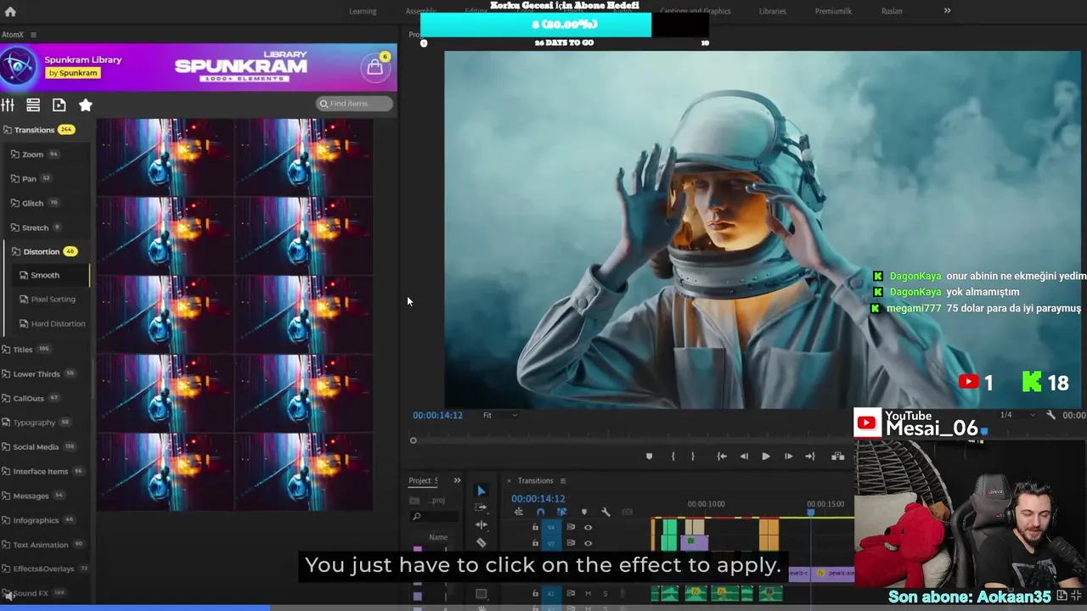This screenshot has width=1087, height=611.
Task: Click the Lift button icon
Action: 837,457
